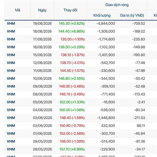Click the net value 66.11 cell
This screenshot has width=157, height=157.
[x=141, y=126]
